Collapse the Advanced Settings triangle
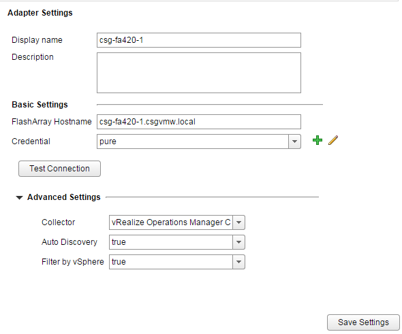 point(19,197)
